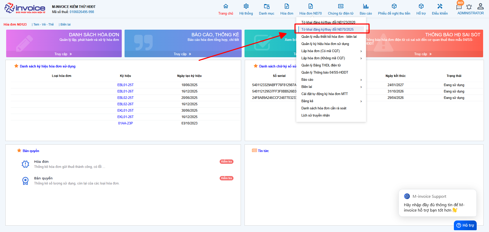Choose Quản lý ký hiệu hóa đơn sử dụng
Image resolution: width=489 pixels, height=232 pixels.
(x=325, y=44)
